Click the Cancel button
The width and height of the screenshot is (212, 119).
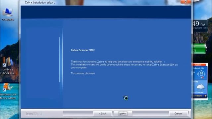coord(178,114)
